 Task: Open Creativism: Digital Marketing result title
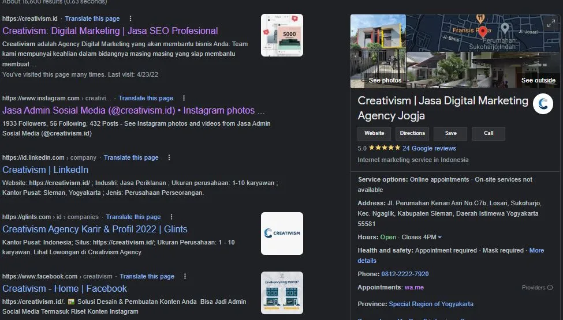(110, 31)
